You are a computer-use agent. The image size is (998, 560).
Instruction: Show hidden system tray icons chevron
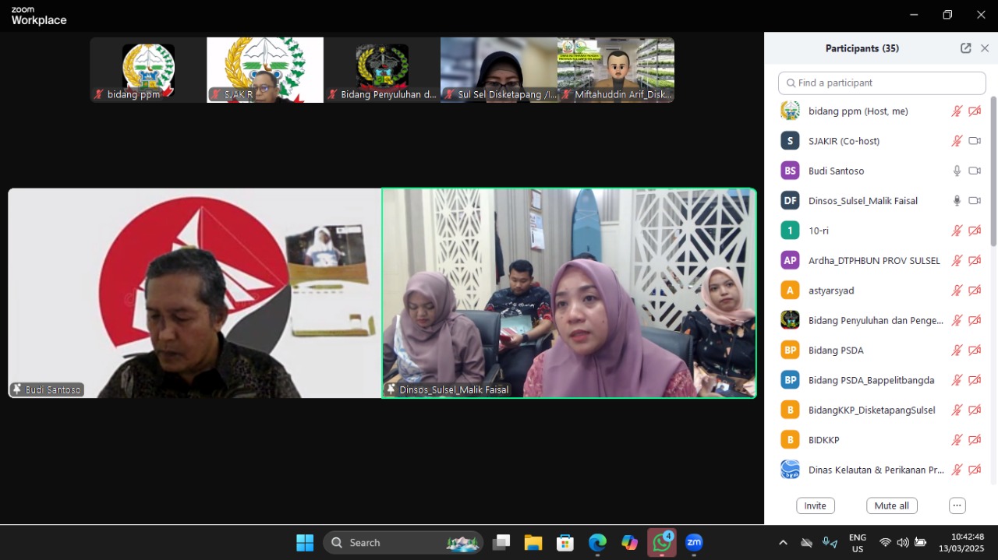tap(783, 543)
